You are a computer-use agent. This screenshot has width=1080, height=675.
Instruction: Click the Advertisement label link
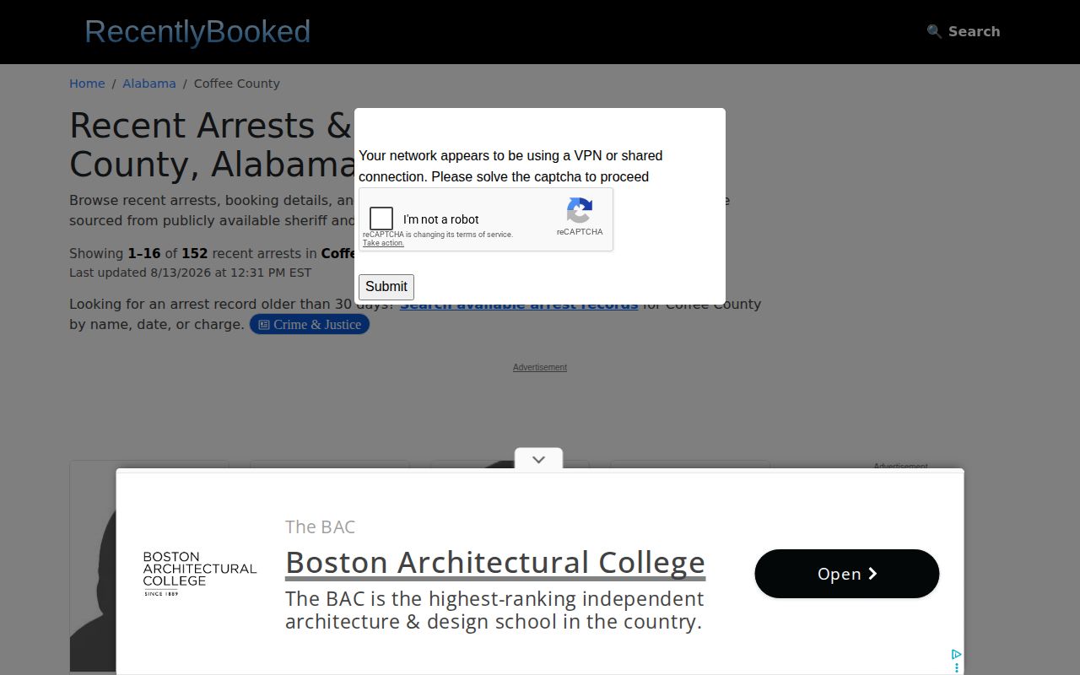[x=540, y=367]
